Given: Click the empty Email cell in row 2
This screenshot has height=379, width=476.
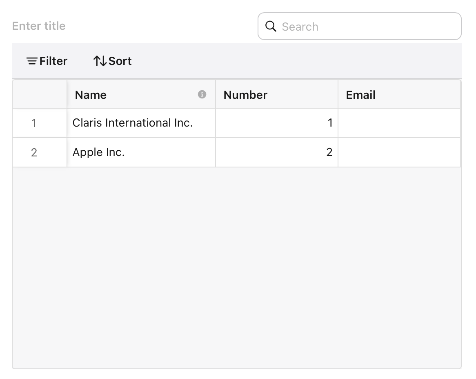Looking at the screenshot, I should click(x=399, y=152).
